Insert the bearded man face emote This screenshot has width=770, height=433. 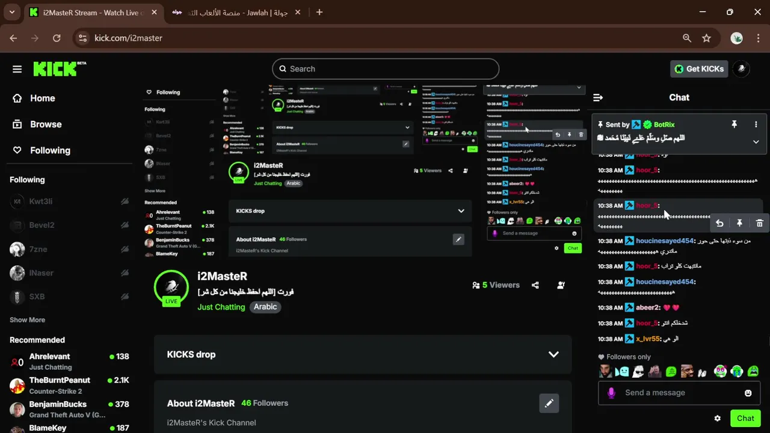605,372
